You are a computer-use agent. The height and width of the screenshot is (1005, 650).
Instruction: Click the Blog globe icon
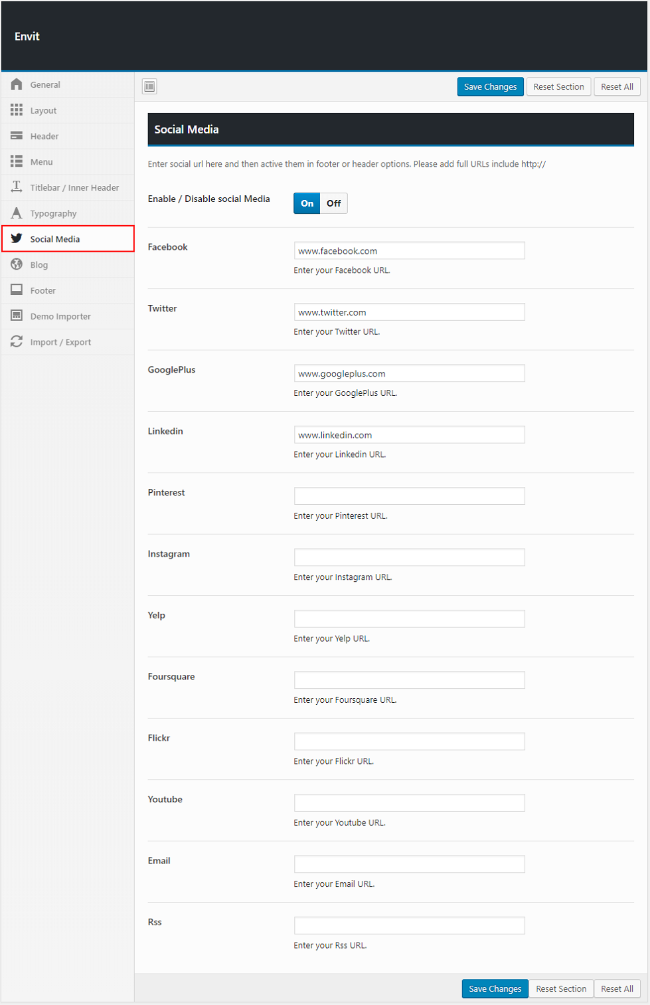pos(17,264)
